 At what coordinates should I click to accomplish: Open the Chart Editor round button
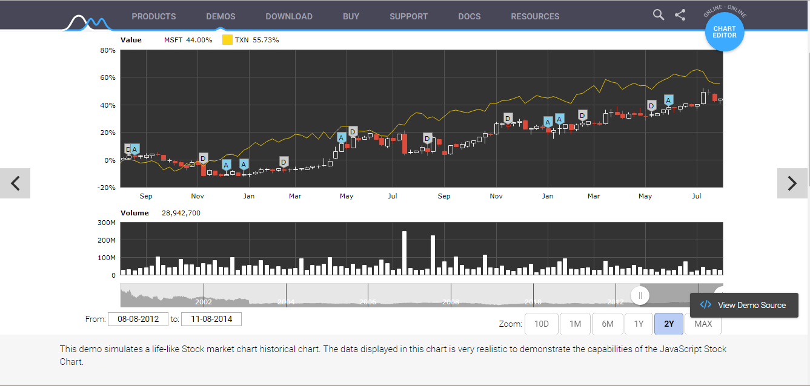pyautogui.click(x=725, y=32)
